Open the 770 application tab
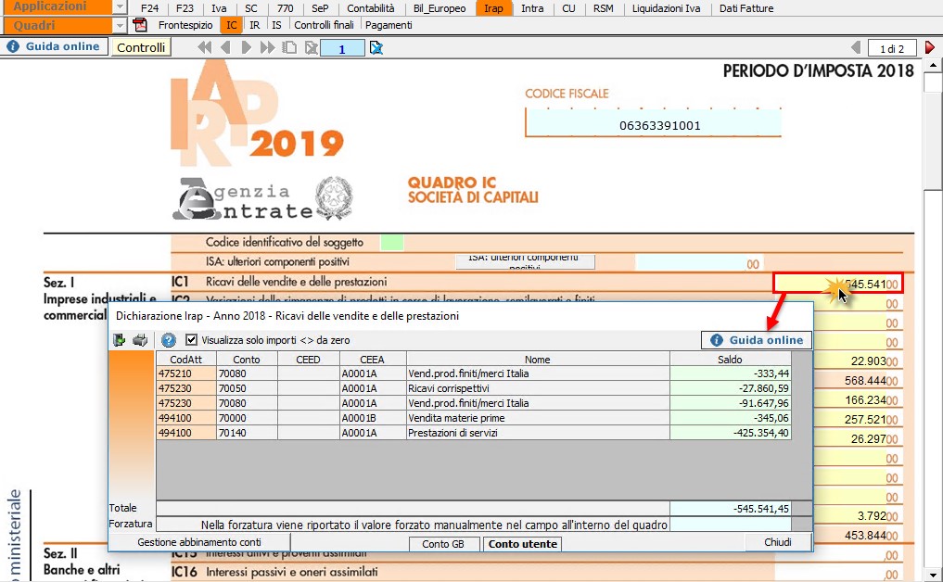This screenshot has width=943, height=582. (x=285, y=8)
